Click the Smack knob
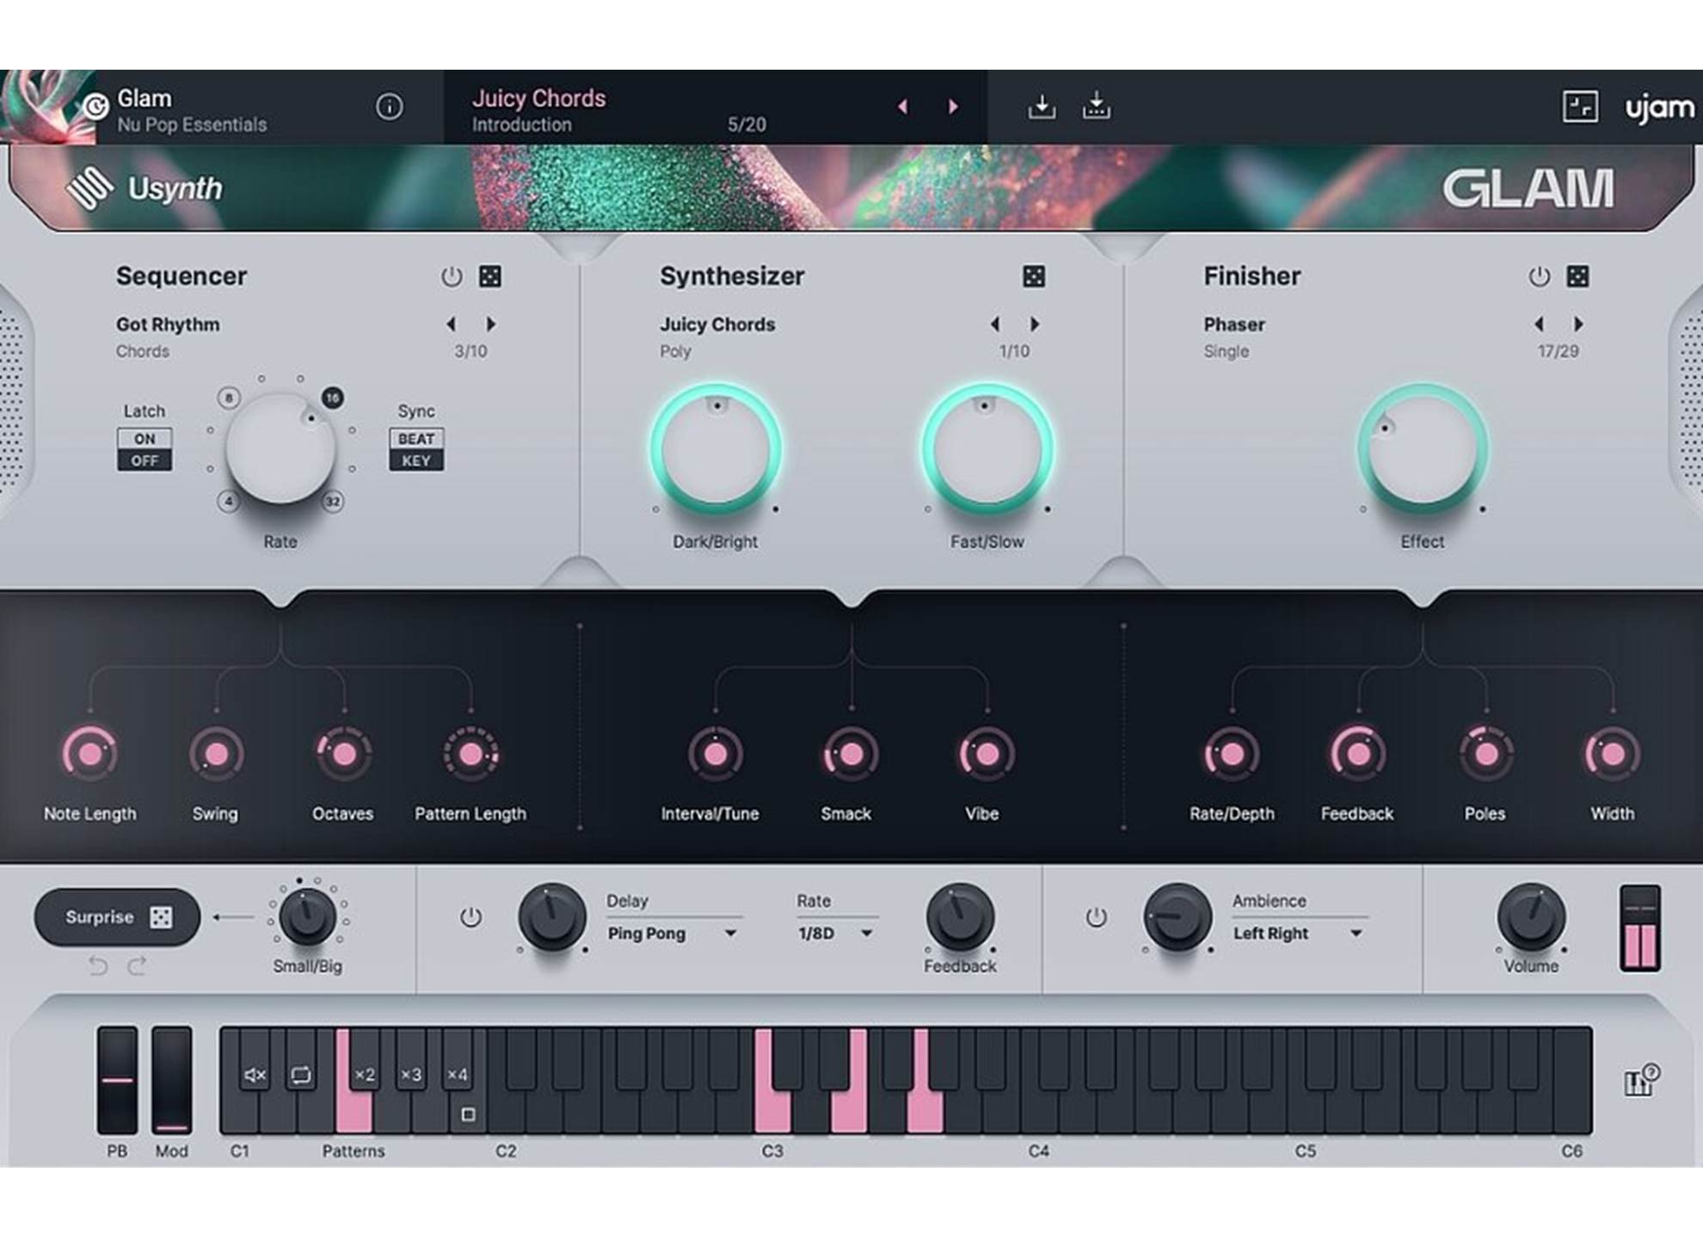Viewport: 1703px width, 1239px height. coord(851,755)
